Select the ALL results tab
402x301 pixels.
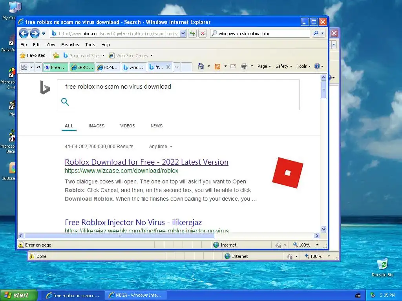point(69,126)
